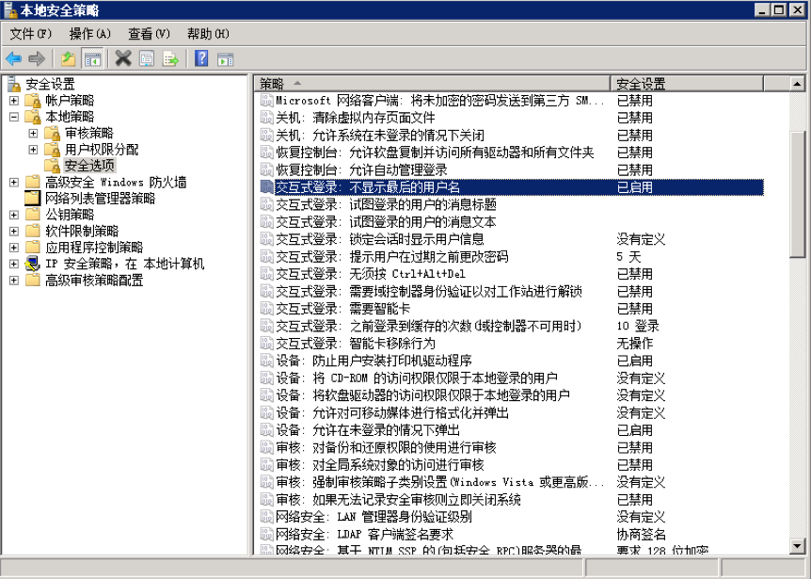Expand the 帐户策略 tree node

14,100
